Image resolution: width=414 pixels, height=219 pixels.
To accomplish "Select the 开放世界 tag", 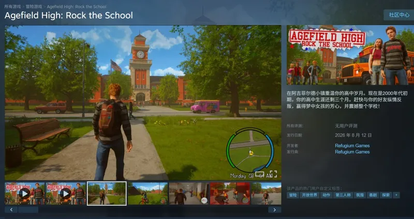I will [309, 195].
